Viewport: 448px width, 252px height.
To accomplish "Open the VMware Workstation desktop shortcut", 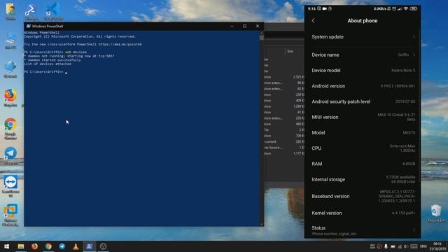I will coord(10,215).
